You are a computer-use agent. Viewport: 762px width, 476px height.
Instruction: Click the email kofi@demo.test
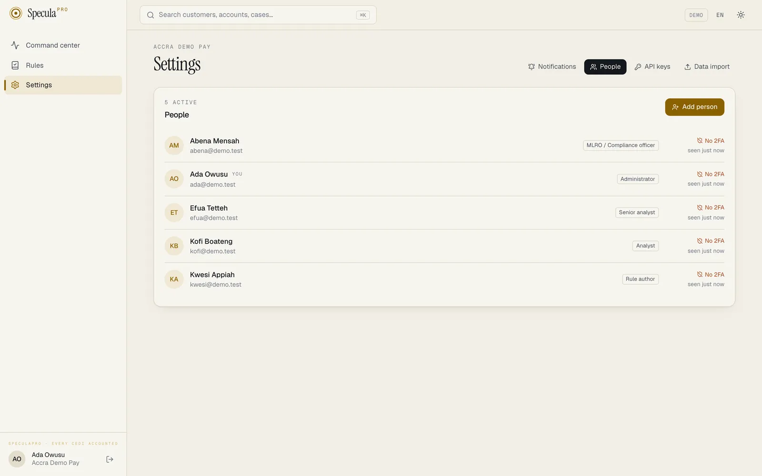(x=212, y=251)
